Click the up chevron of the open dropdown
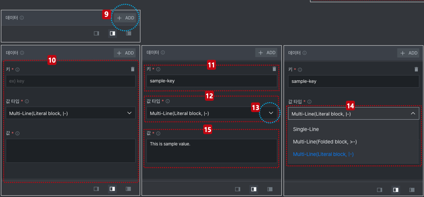The height and width of the screenshot is (197, 424). tap(413, 113)
